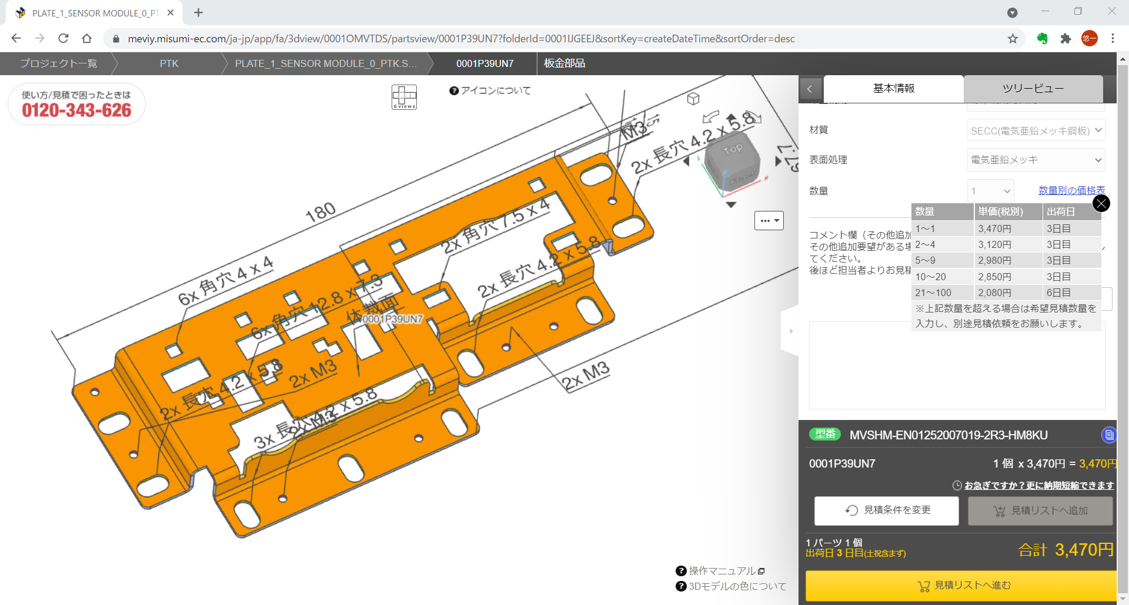Go to browser home page
This screenshot has height=605, width=1129.
click(87, 38)
